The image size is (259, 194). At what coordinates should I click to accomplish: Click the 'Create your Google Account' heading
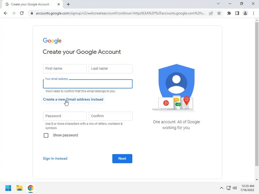click(x=82, y=52)
